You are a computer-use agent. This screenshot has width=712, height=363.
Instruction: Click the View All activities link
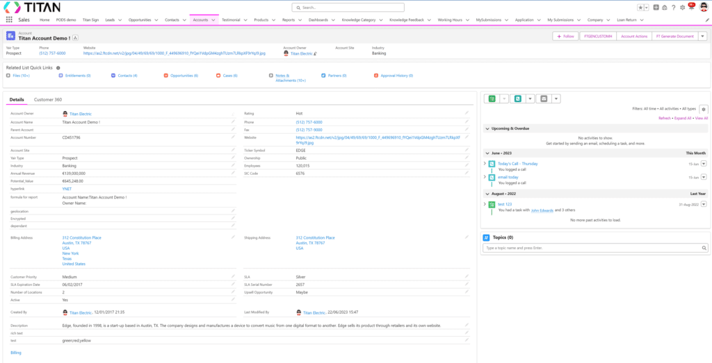click(702, 118)
